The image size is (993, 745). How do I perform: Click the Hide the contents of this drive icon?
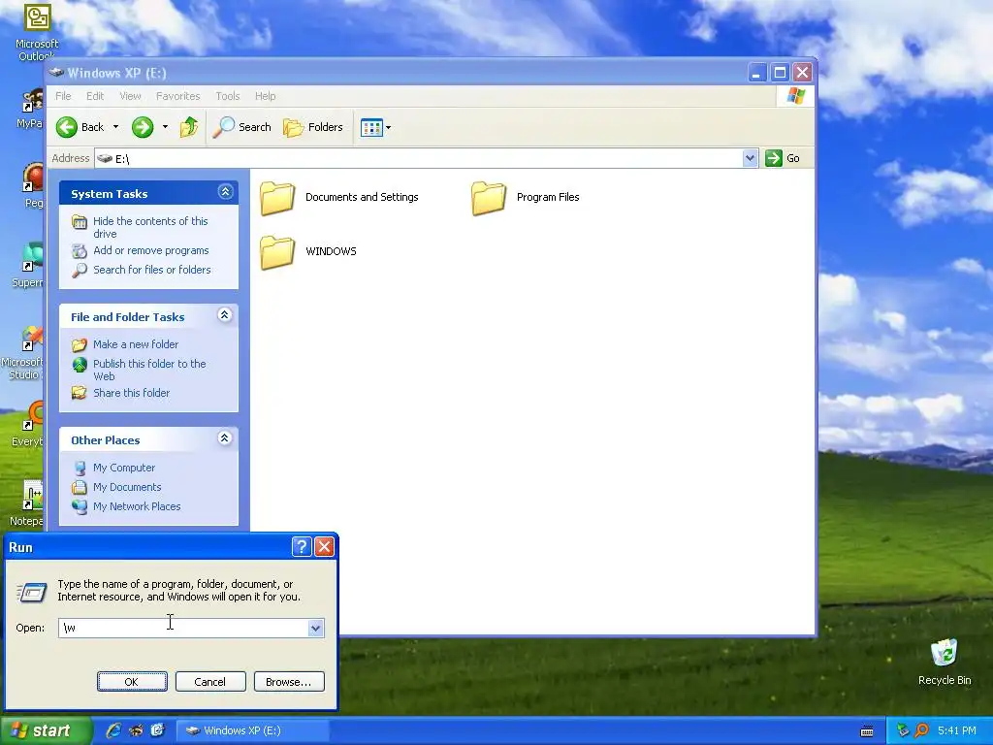[x=80, y=222]
